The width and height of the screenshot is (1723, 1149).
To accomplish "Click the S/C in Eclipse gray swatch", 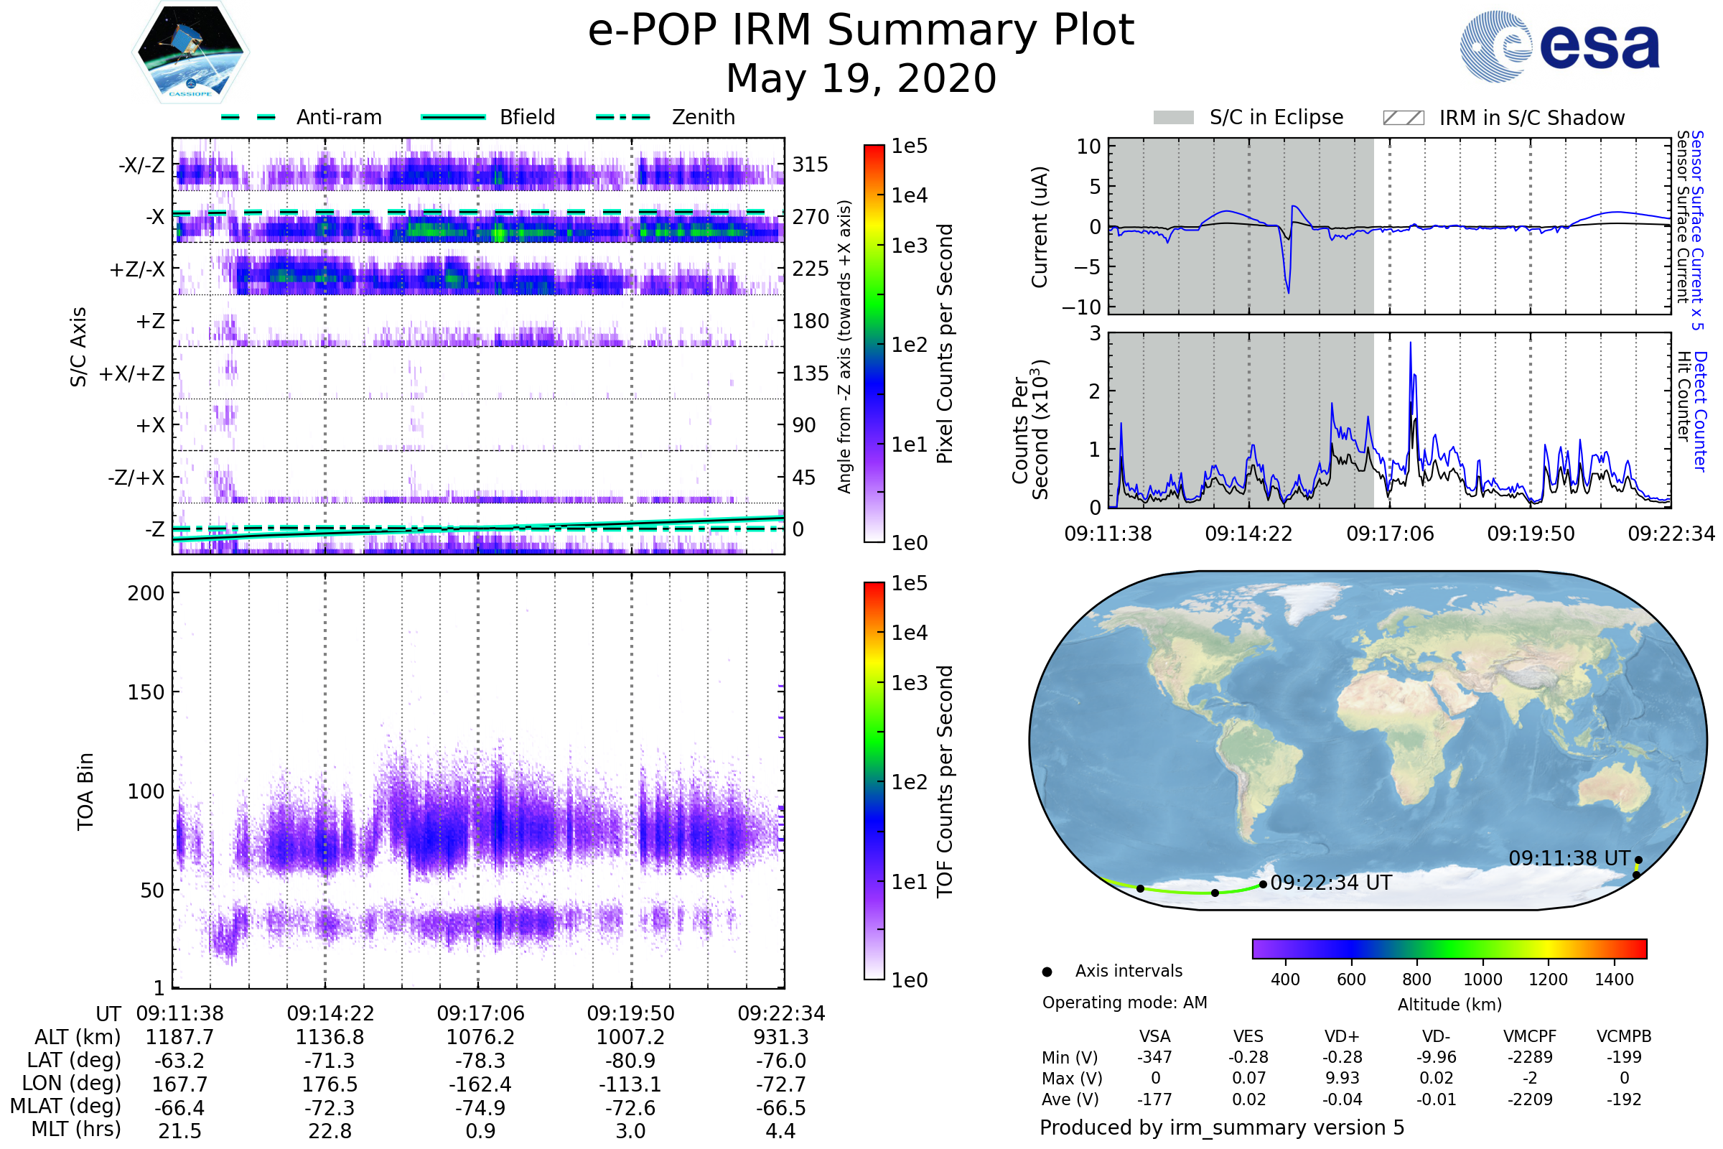I will pyautogui.click(x=1173, y=118).
